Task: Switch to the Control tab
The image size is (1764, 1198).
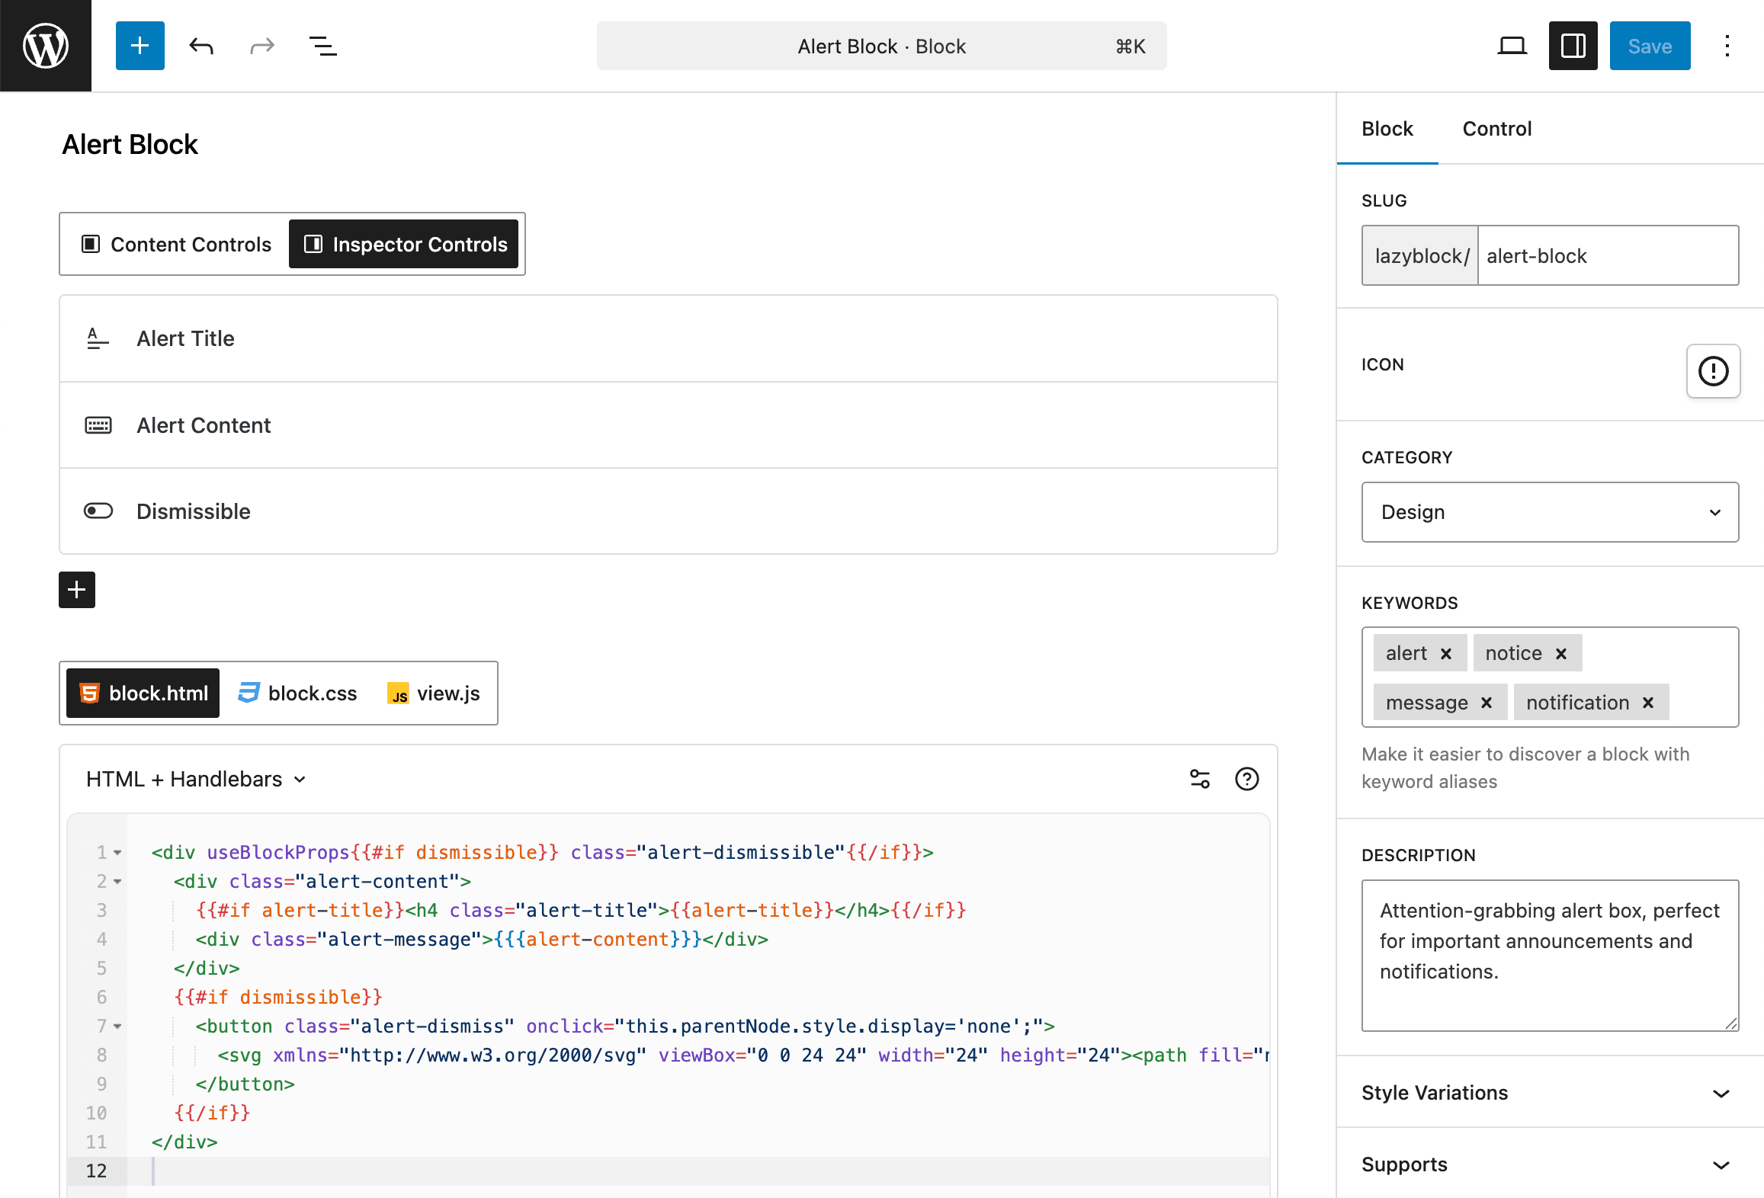Action: click(1496, 129)
